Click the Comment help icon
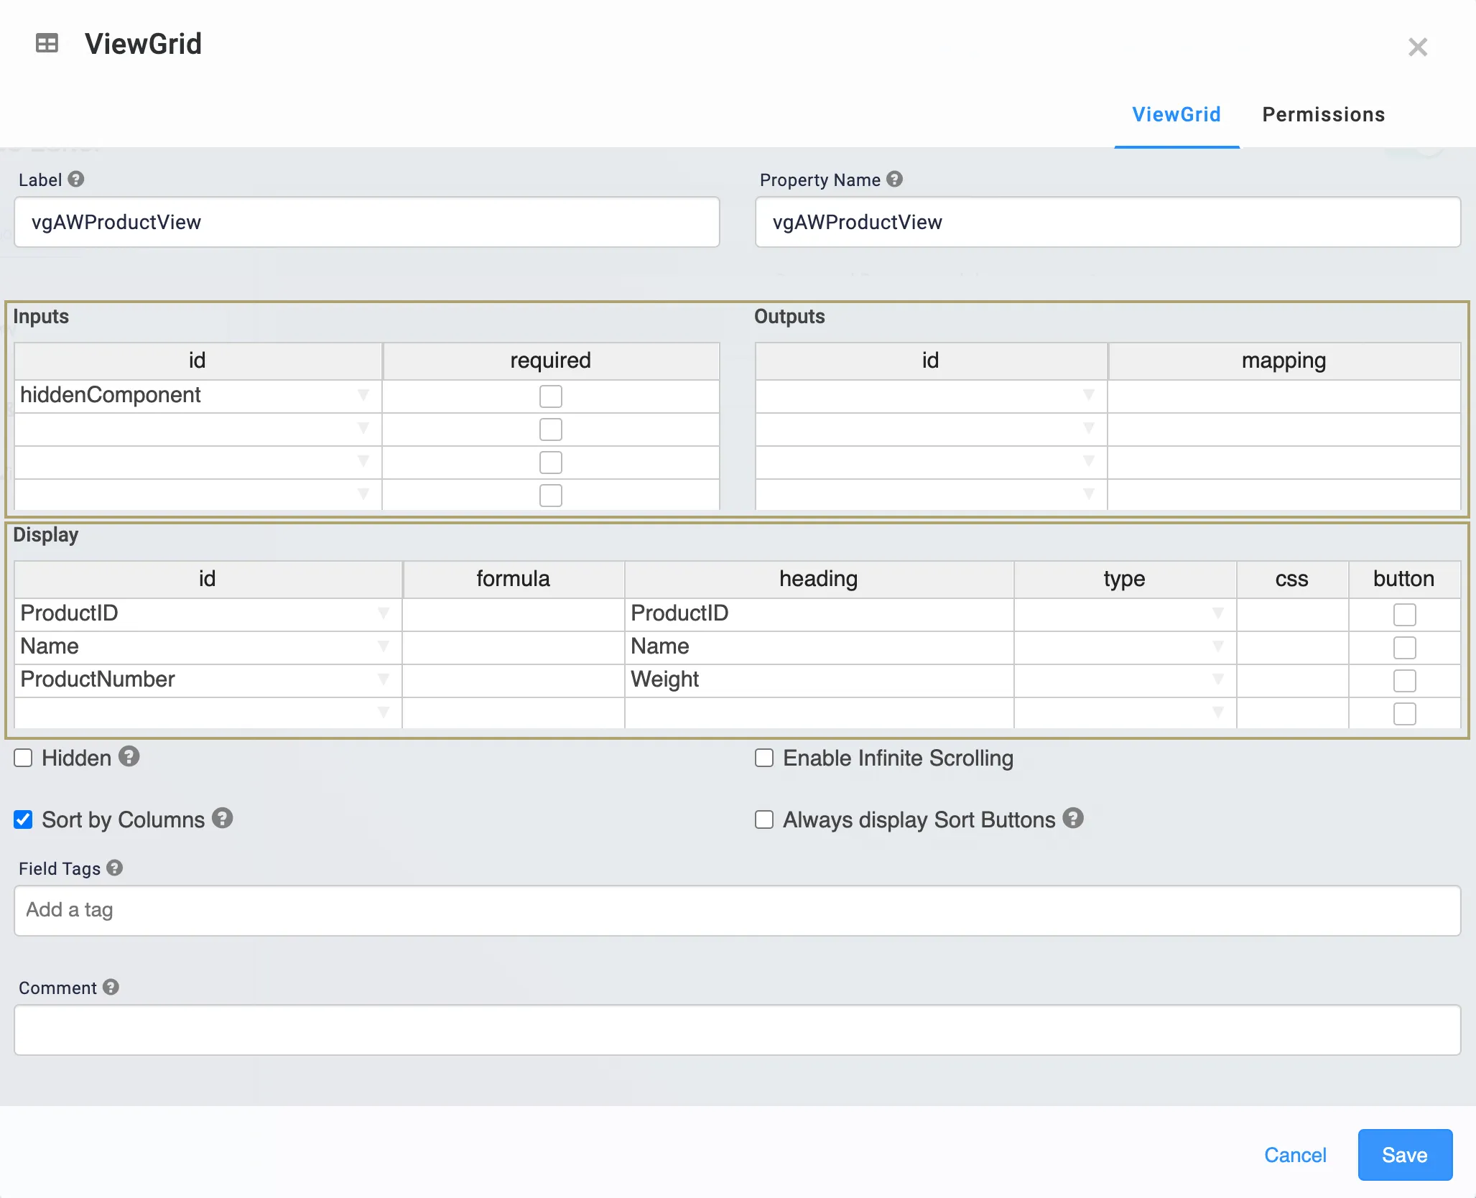This screenshot has width=1476, height=1198. click(x=111, y=988)
